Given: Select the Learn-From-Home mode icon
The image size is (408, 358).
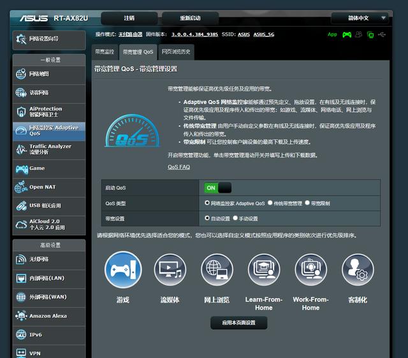Looking at the screenshot, I should (x=264, y=269).
